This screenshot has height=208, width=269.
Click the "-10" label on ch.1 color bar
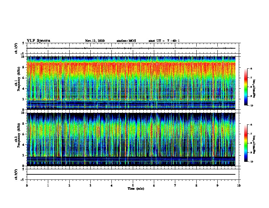click(x=251, y=106)
